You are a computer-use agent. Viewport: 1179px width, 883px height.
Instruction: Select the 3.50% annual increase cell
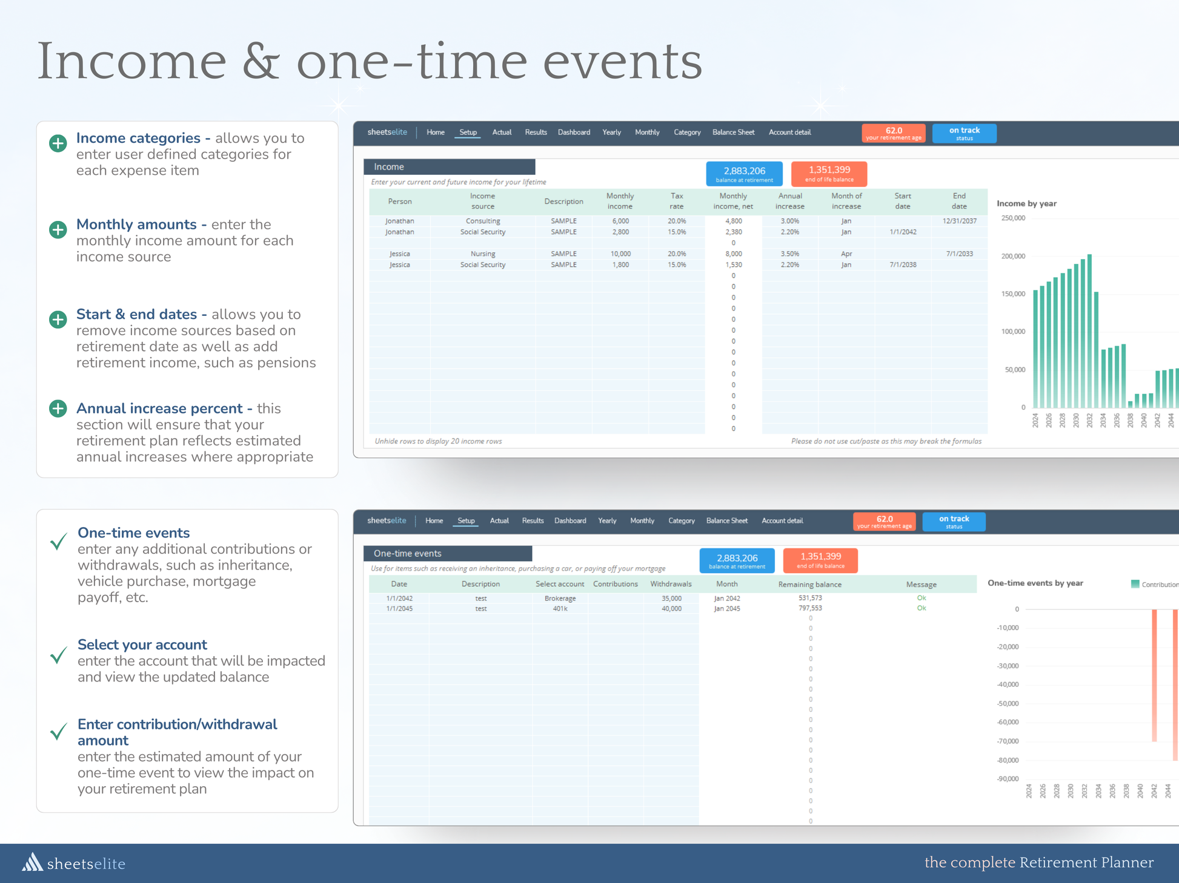pyautogui.click(x=789, y=254)
